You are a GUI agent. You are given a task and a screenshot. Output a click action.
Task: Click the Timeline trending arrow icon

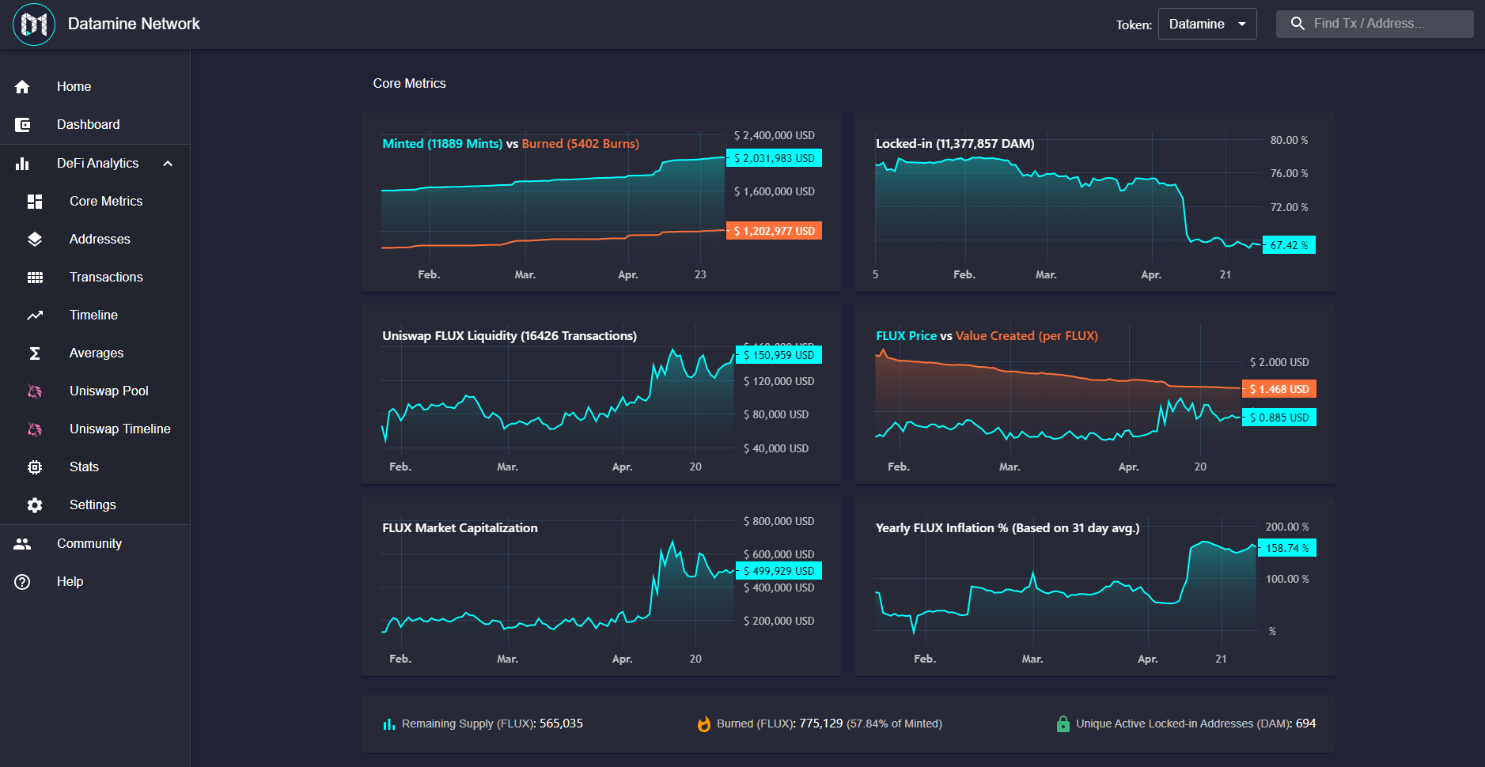pyautogui.click(x=35, y=315)
